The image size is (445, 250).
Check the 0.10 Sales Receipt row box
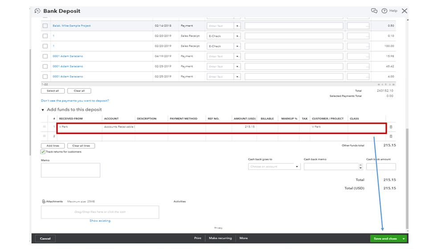click(x=45, y=36)
